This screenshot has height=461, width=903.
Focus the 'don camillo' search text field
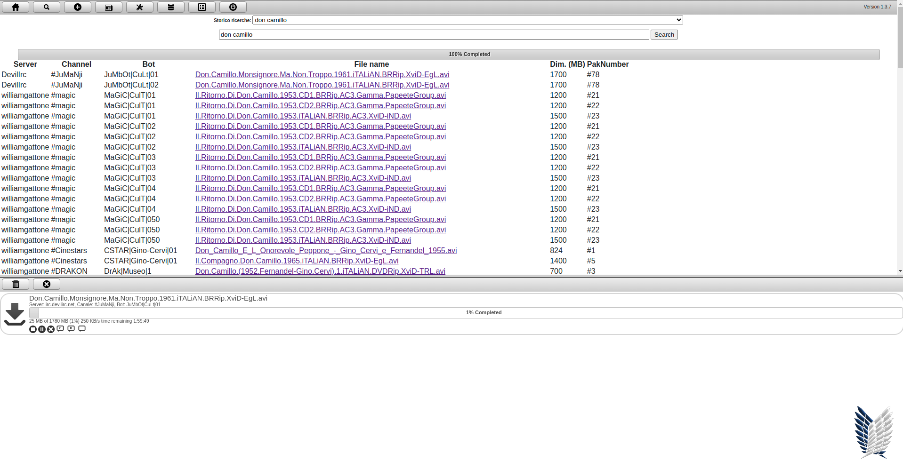434,35
